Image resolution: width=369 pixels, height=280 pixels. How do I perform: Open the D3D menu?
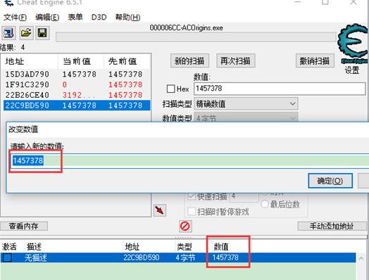click(99, 17)
